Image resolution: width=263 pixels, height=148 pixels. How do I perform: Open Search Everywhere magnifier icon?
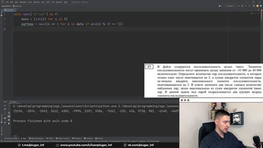254,6
